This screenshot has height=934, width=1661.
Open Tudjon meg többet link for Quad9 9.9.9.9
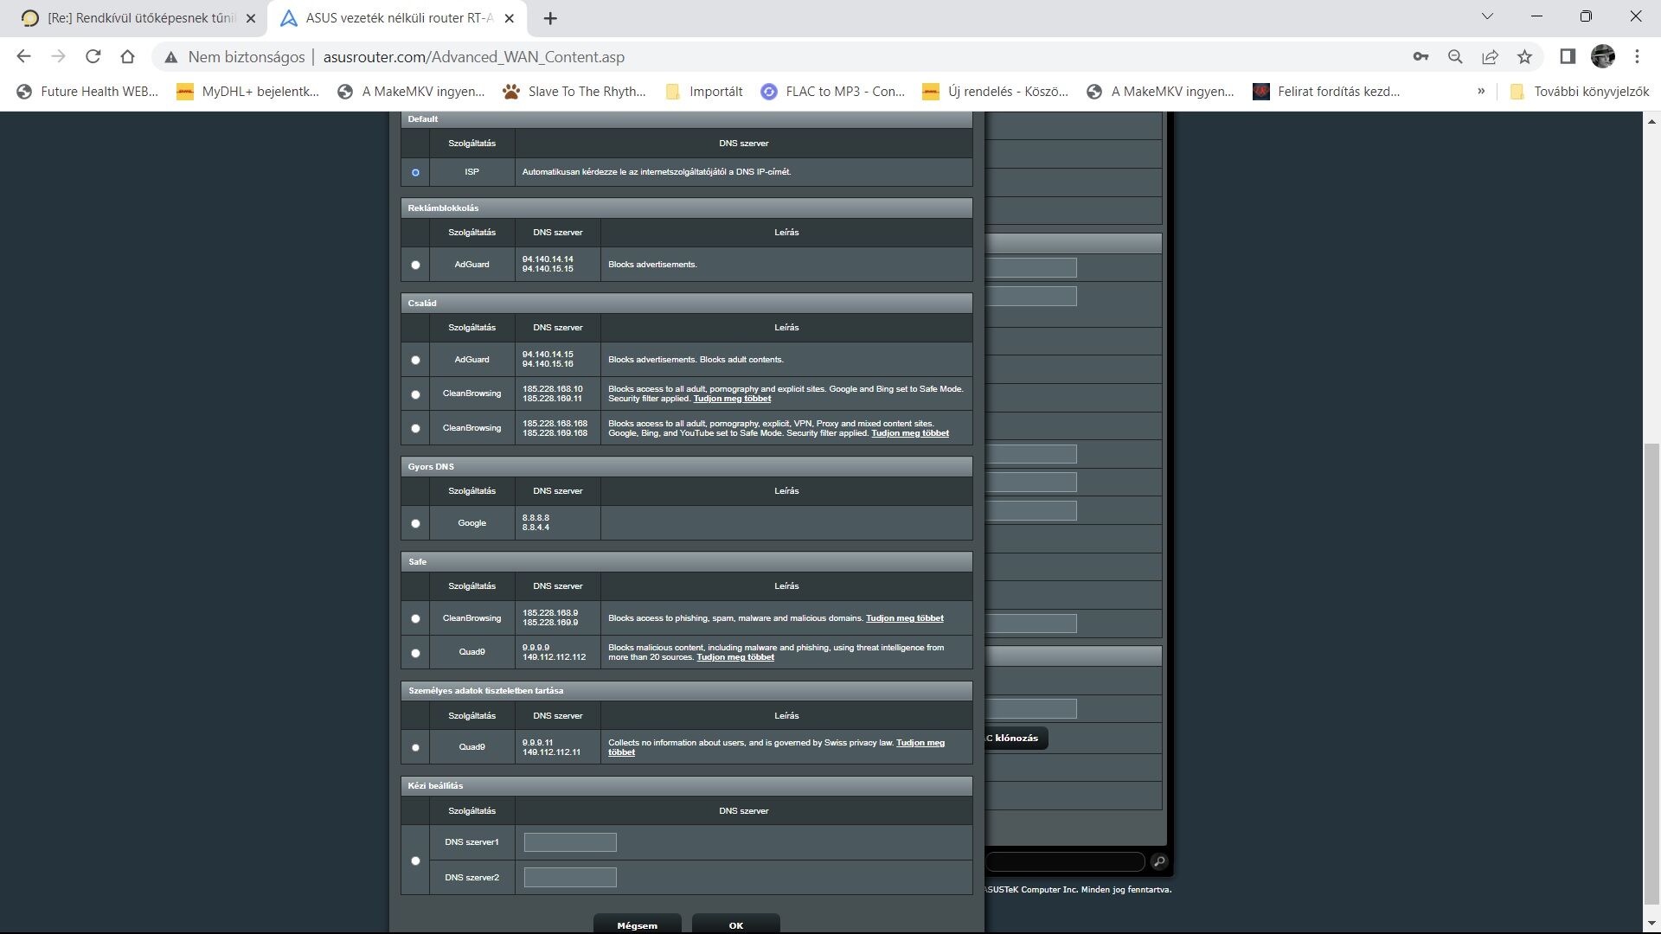[x=735, y=657]
